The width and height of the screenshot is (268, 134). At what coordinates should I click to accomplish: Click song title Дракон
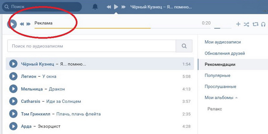pyautogui.click(x=57, y=89)
